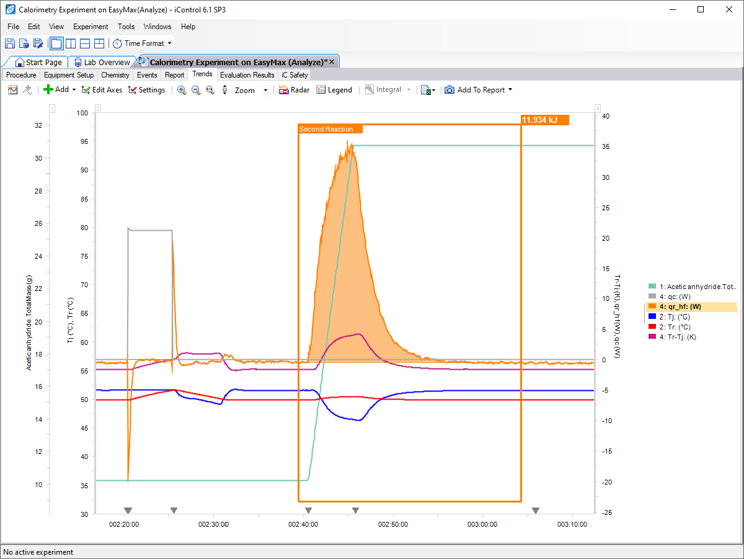The width and height of the screenshot is (744, 559).
Task: Open the Procedure tab
Action: (x=21, y=75)
